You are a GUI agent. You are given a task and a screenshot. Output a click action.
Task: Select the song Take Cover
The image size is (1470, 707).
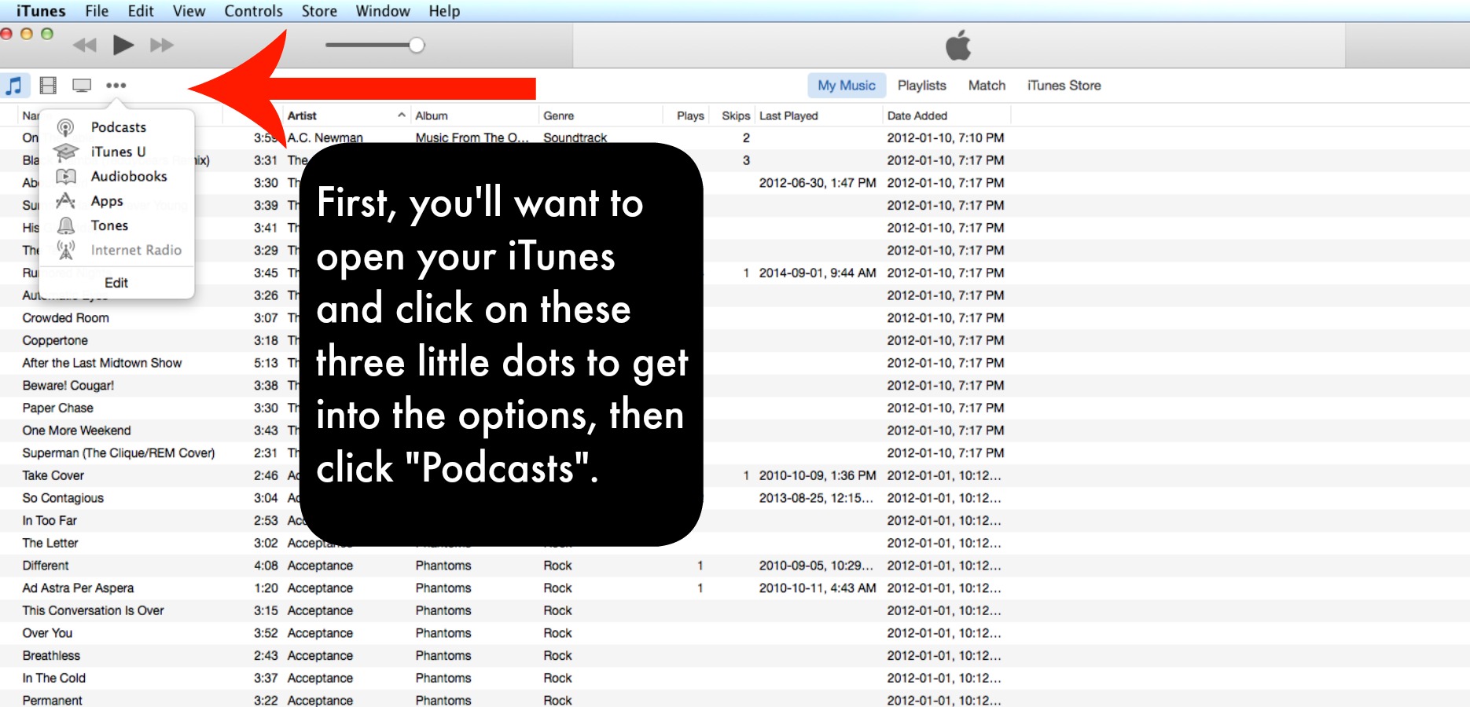point(53,475)
